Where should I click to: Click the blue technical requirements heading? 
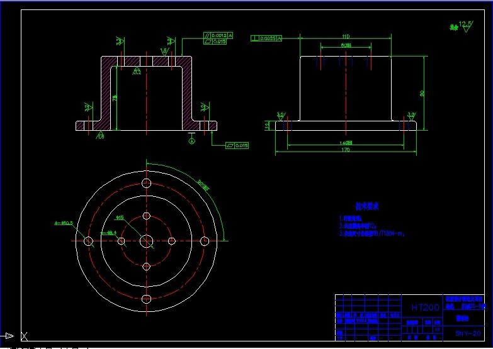(x=367, y=206)
